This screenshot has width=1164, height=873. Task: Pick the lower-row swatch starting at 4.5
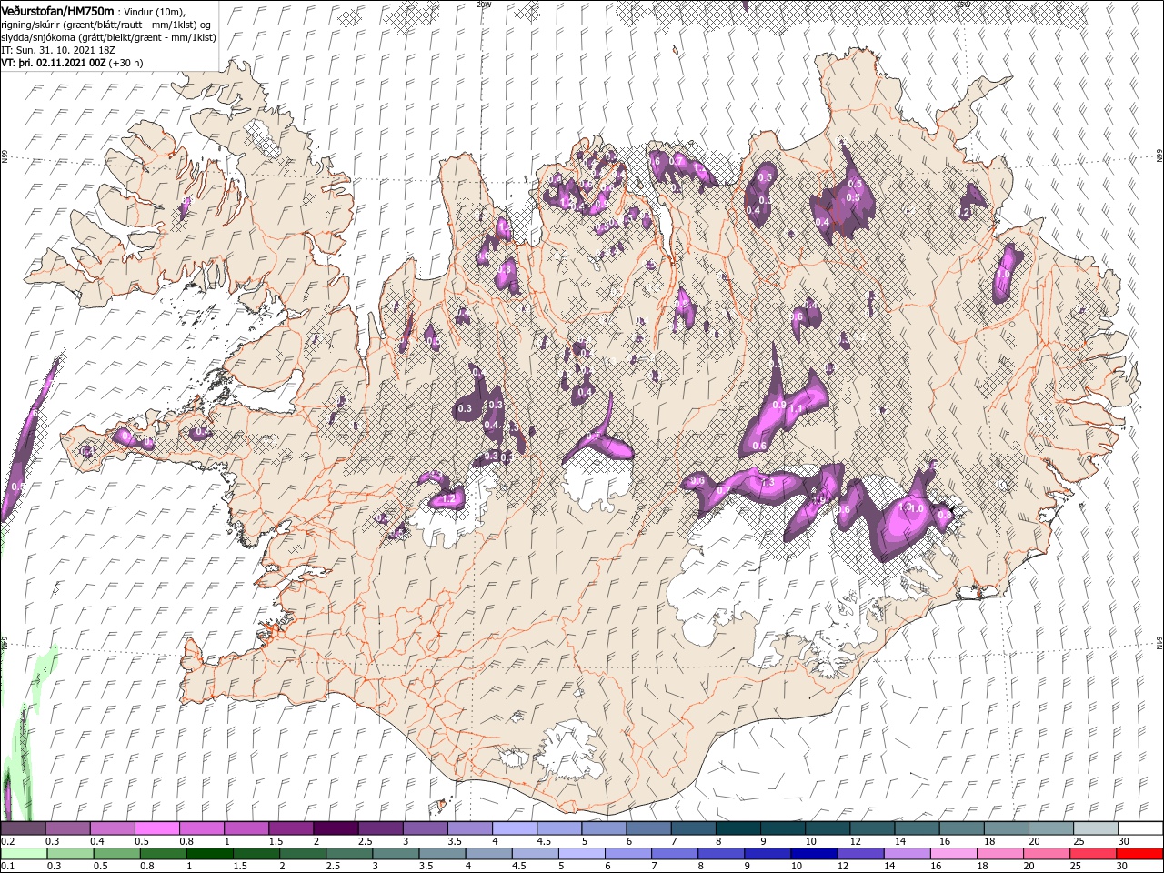[x=535, y=854]
